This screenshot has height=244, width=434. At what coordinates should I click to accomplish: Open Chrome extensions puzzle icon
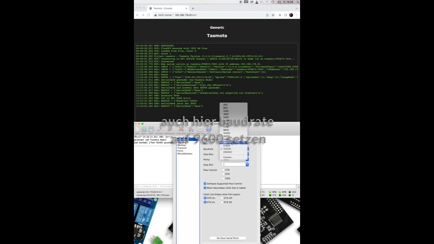click(x=280, y=15)
